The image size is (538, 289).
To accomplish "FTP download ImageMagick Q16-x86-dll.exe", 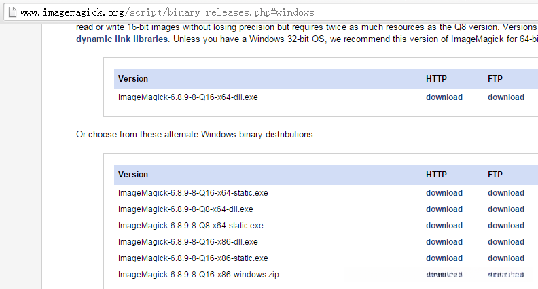I will 506,242.
